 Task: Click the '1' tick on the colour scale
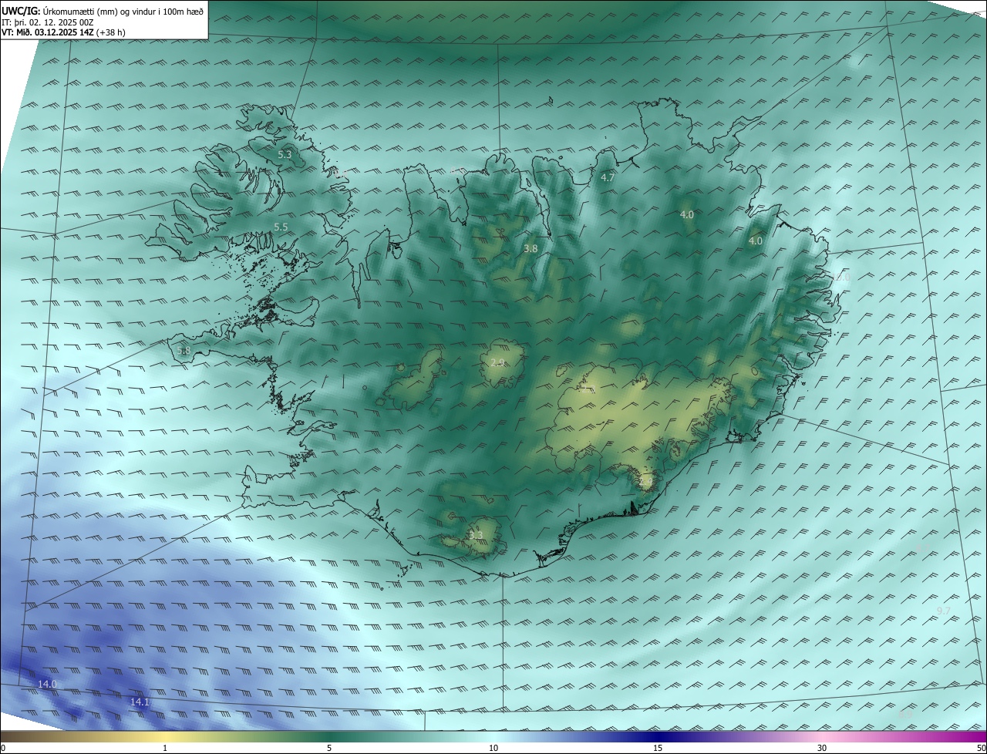click(165, 748)
